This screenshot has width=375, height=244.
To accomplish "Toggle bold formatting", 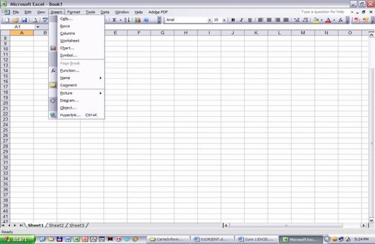I will [x=233, y=20].
